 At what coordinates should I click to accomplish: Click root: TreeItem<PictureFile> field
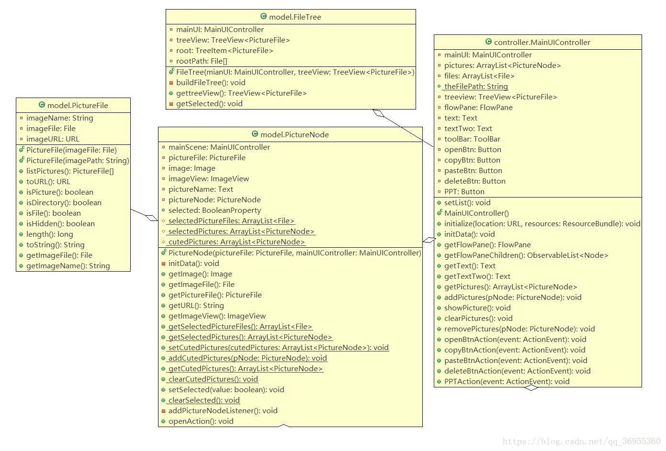pyautogui.click(x=225, y=51)
